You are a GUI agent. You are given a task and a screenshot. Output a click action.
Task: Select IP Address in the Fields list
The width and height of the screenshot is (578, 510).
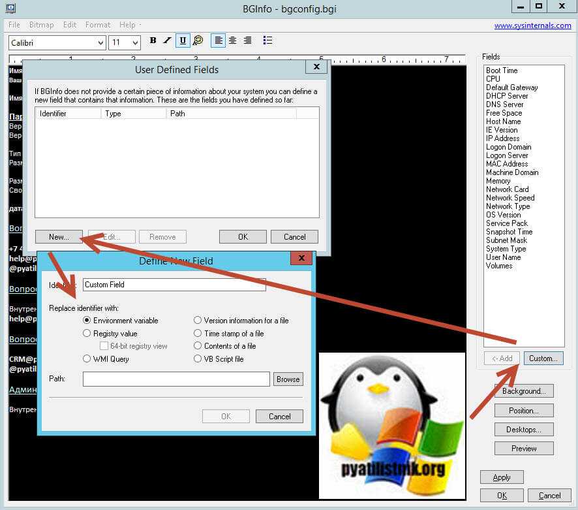pos(502,138)
